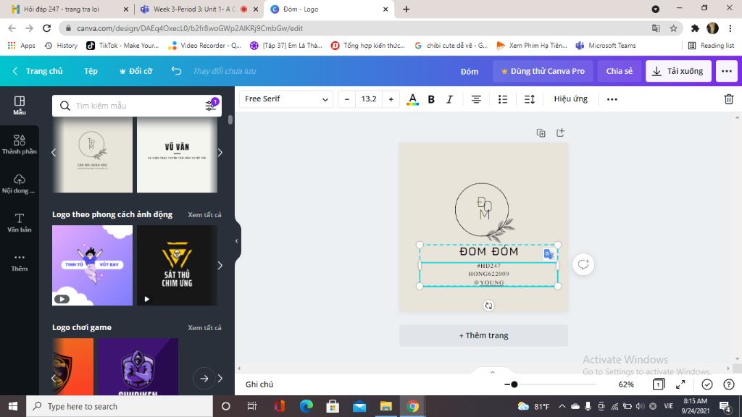Open Microsoft Edge from the taskbar
The image size is (742, 417).
tap(307, 406)
